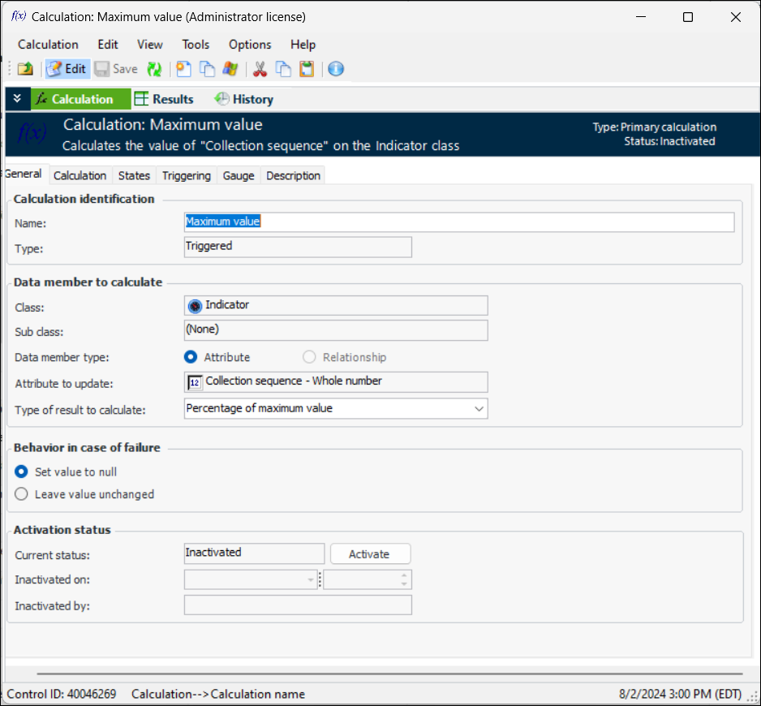Open the Tools menu
The width and height of the screenshot is (761, 706).
coord(196,45)
